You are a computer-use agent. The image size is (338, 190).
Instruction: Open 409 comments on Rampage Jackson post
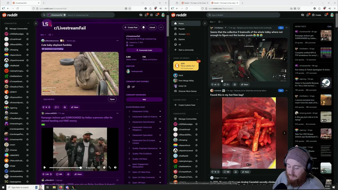(59, 174)
